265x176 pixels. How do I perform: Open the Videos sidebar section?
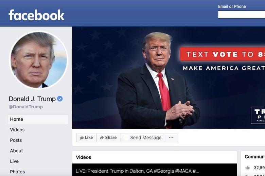[17, 130]
